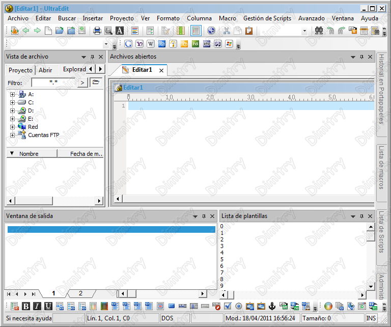
Task: Close the Editar1 tab with X
Action: point(161,71)
